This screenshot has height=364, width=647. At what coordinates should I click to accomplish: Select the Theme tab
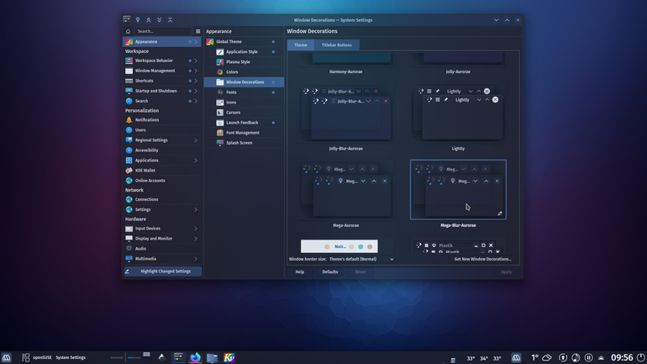tap(301, 45)
